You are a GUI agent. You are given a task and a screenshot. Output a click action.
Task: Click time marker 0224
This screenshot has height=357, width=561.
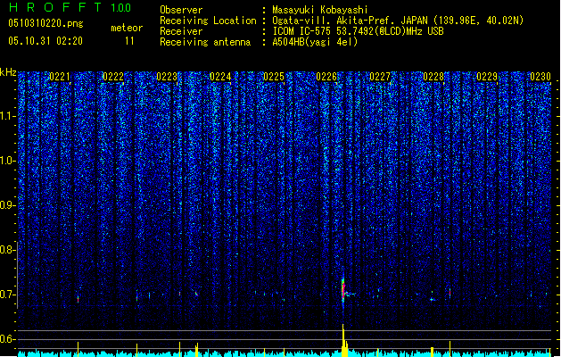[220, 77]
